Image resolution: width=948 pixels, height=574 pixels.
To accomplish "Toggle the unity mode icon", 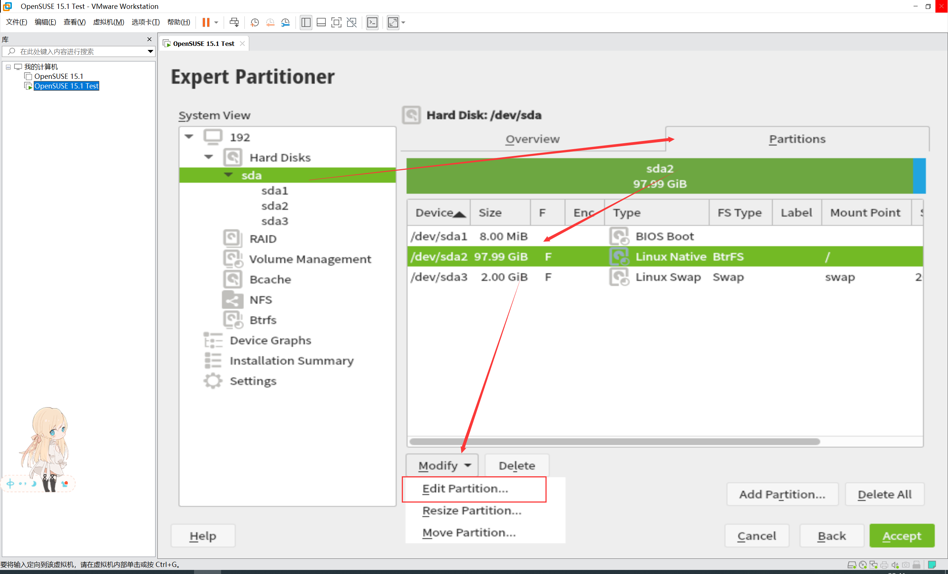I will tap(351, 22).
